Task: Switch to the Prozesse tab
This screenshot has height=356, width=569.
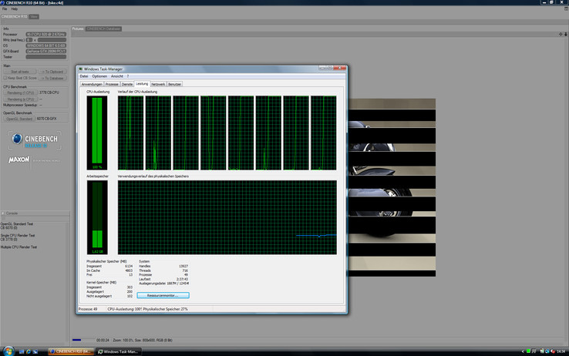Action: pos(112,83)
